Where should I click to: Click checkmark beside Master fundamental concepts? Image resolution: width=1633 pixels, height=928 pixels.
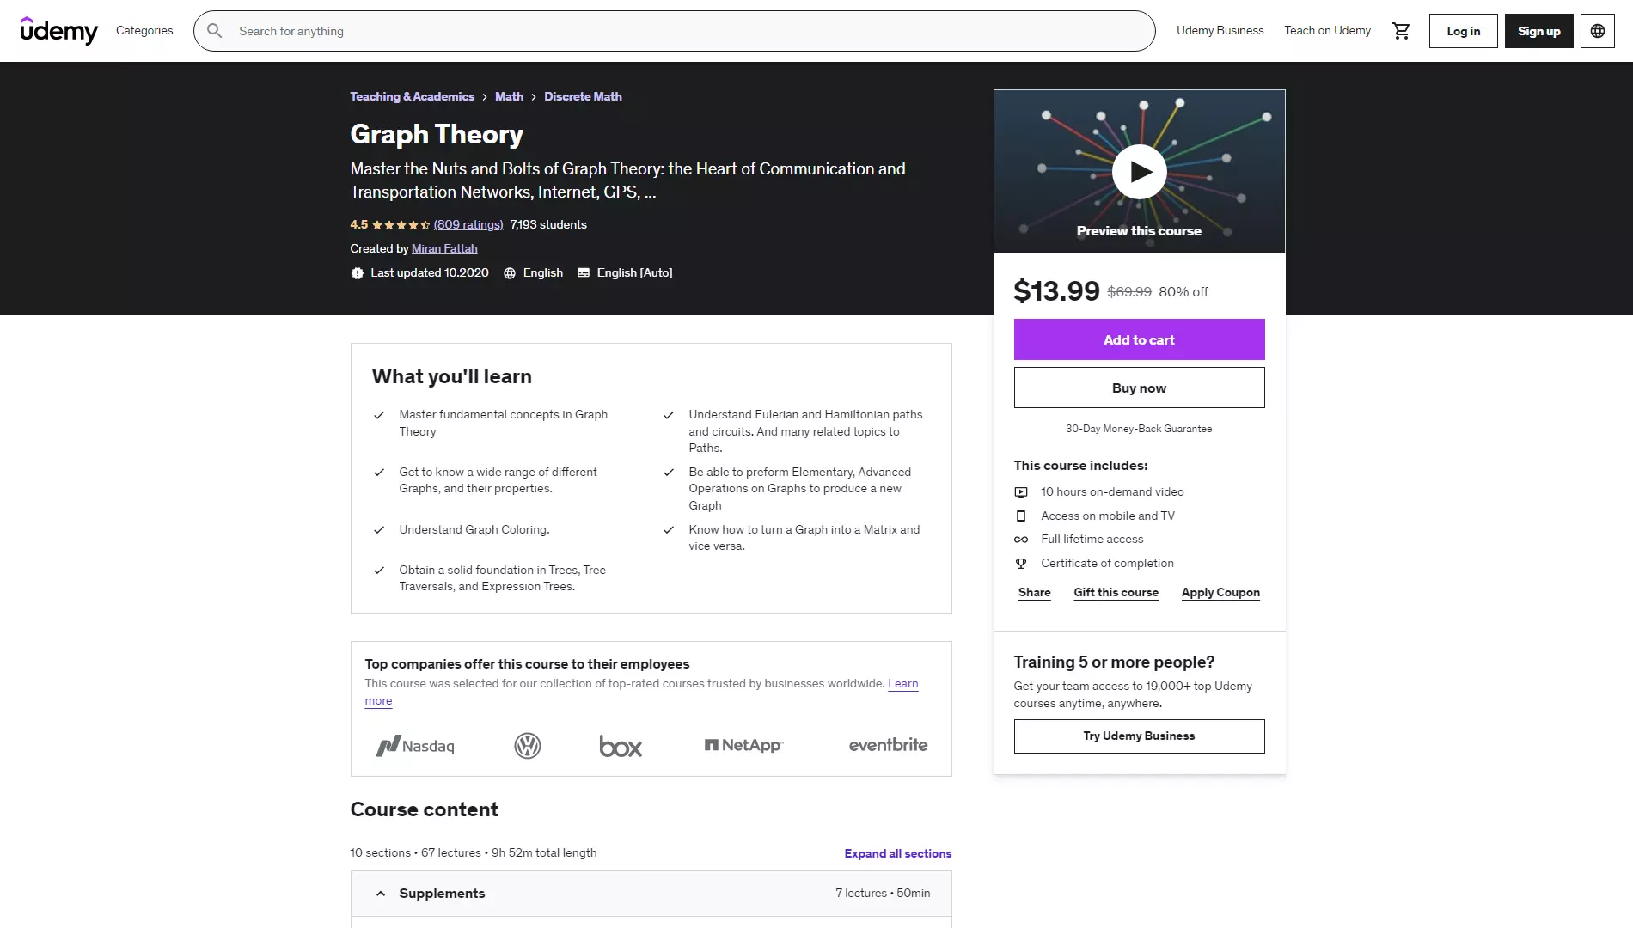pyautogui.click(x=379, y=415)
